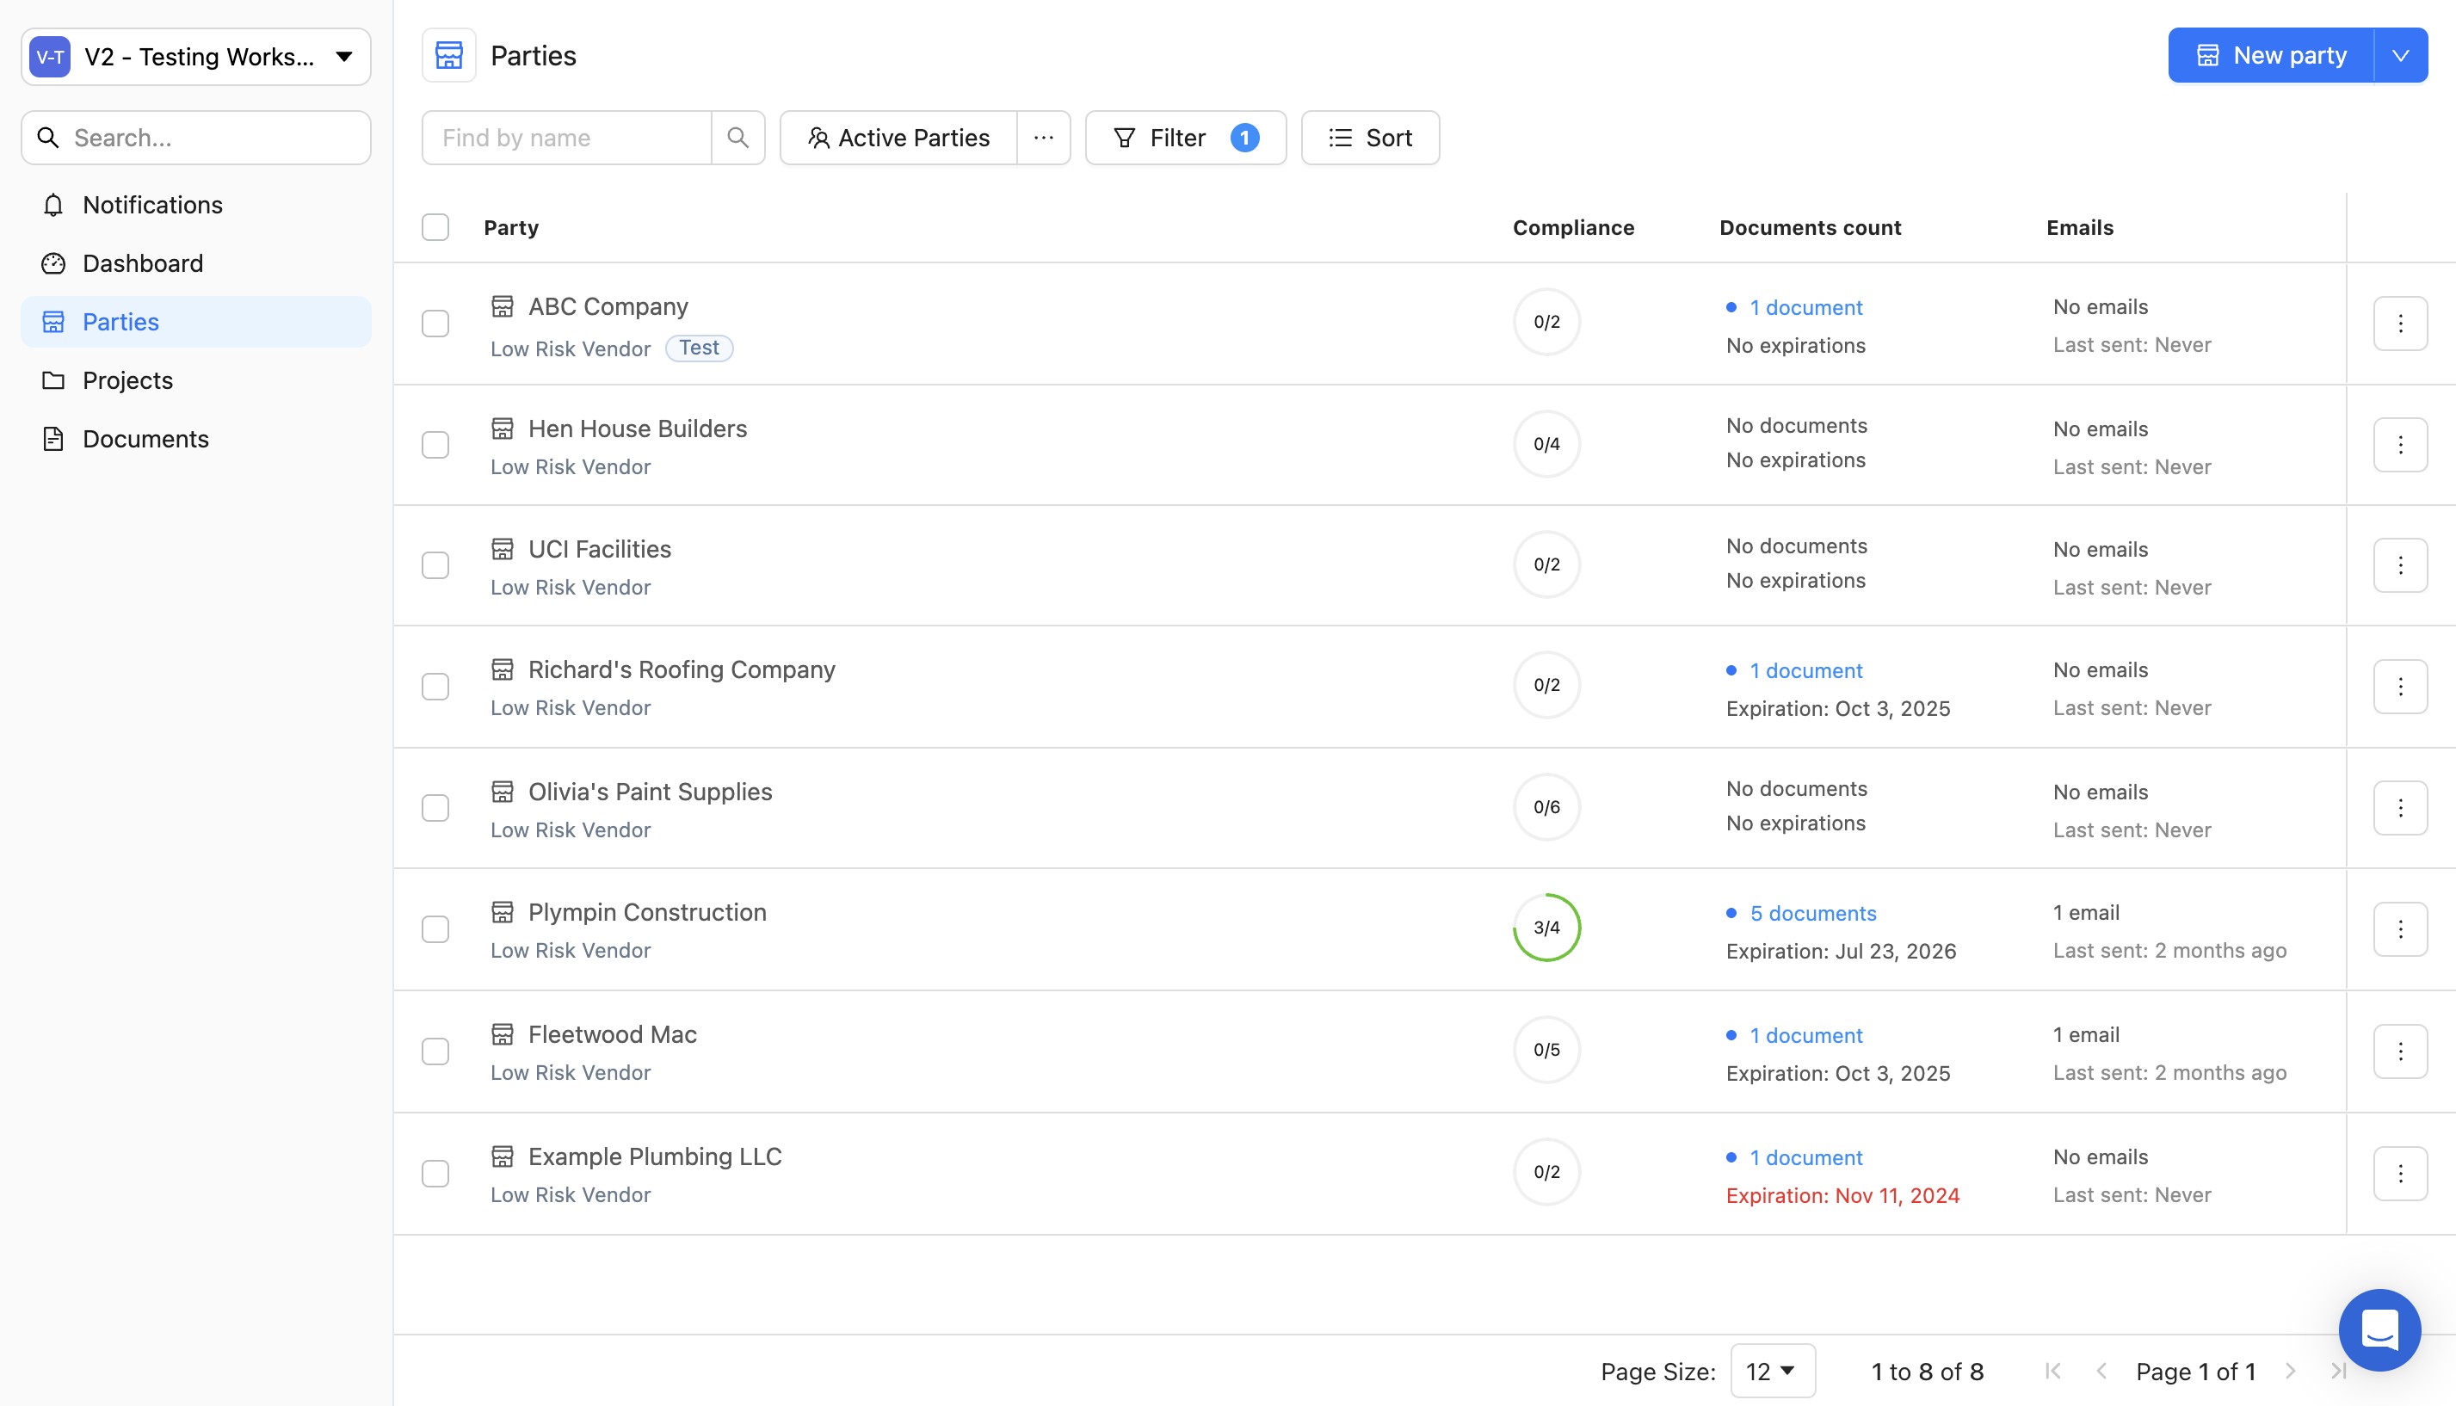Open the 5 documents link for Plympin Construction

(x=1811, y=914)
